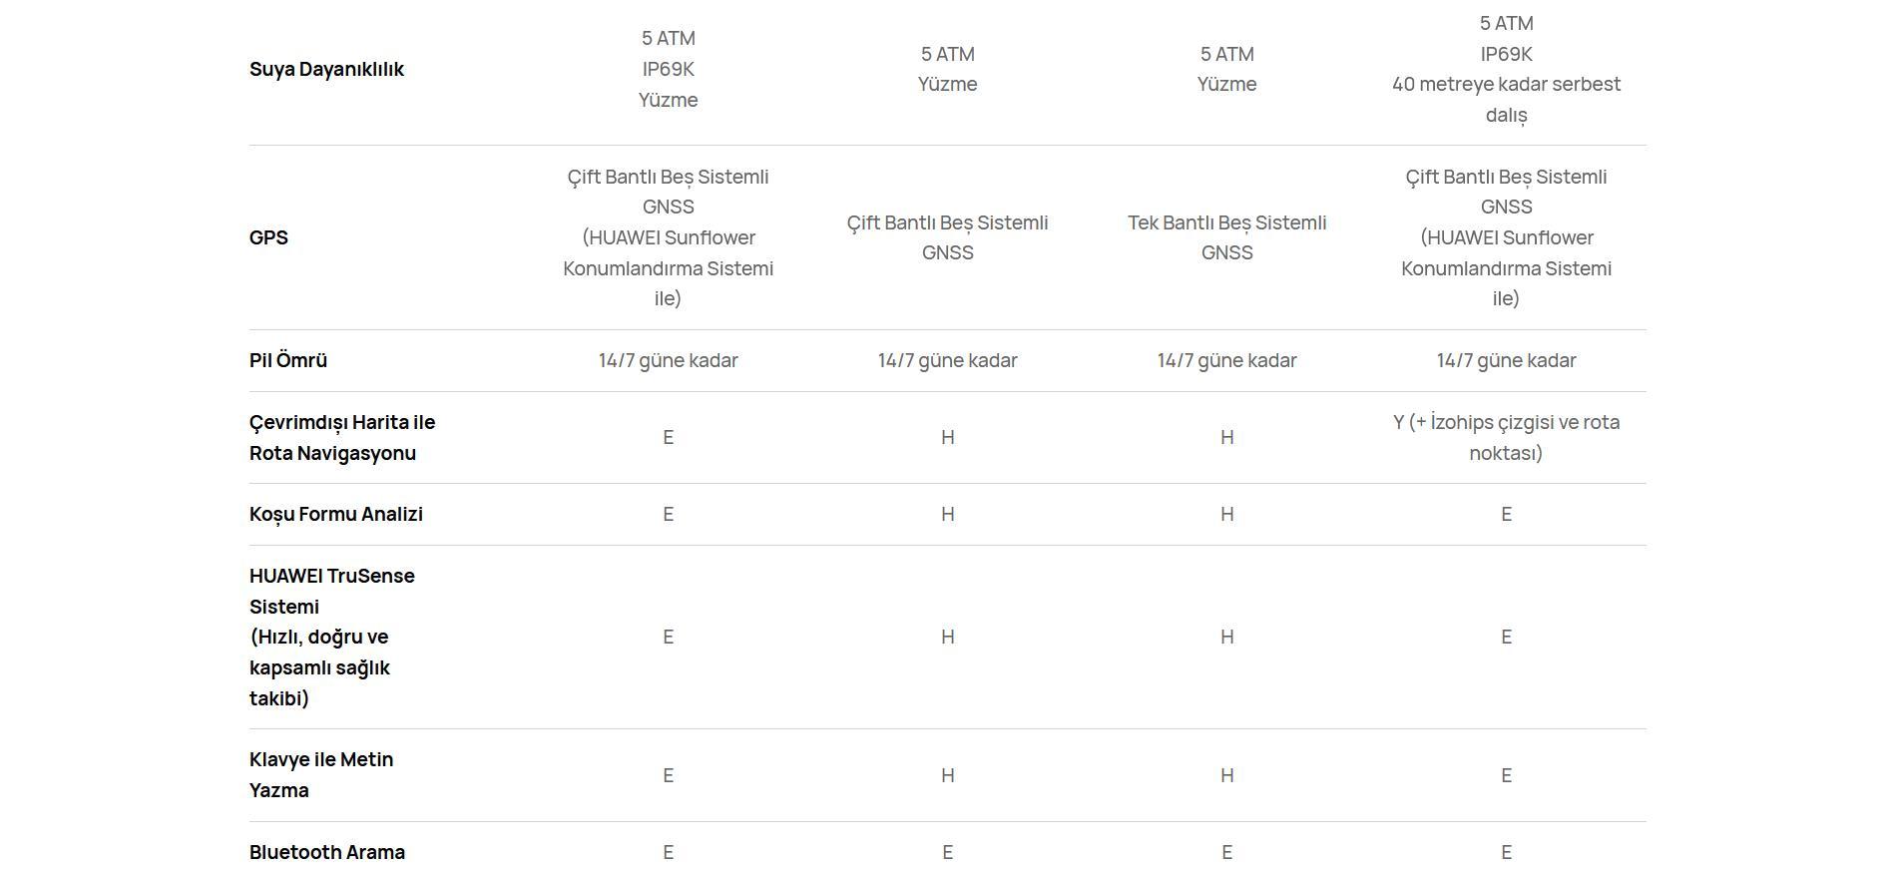This screenshot has width=1896, height=873.
Task: Click first column's "E" for Koşu Formu Analizi
Action: [x=668, y=514]
